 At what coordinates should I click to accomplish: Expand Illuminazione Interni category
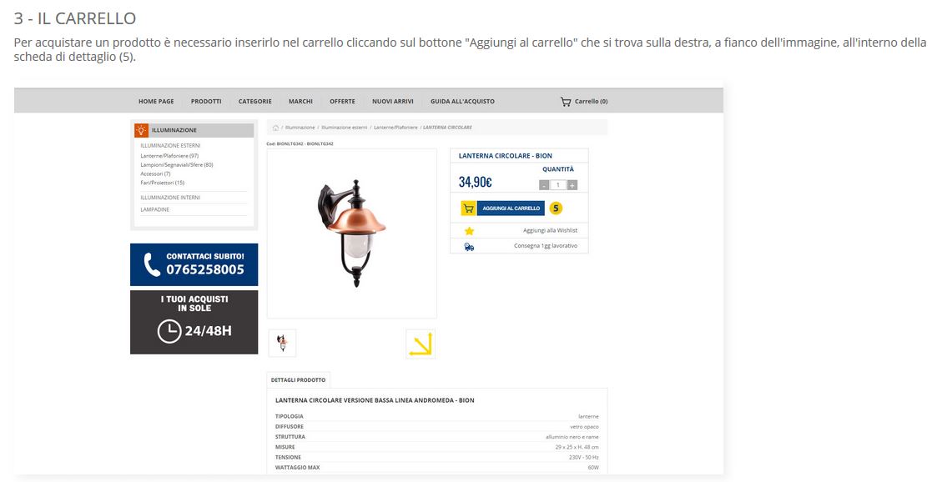[x=170, y=198]
